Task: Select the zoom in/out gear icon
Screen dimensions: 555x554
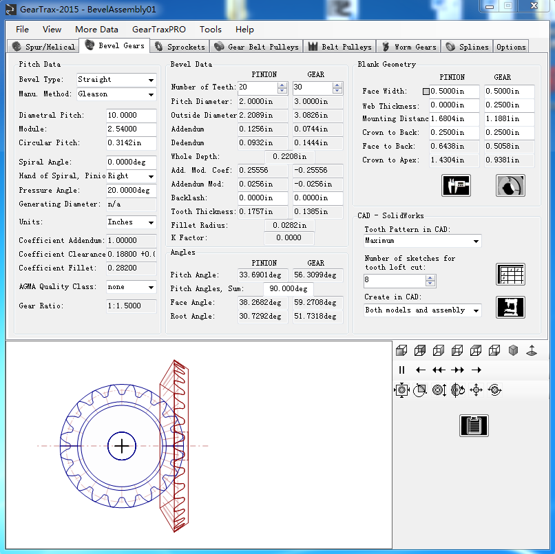Action: [439, 390]
